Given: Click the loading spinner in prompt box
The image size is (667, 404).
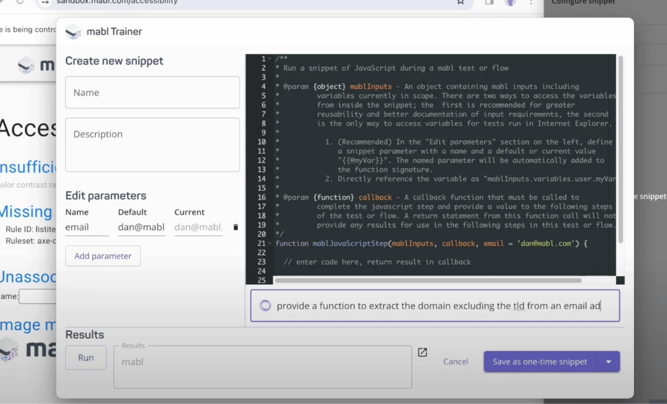Looking at the screenshot, I should pos(265,305).
